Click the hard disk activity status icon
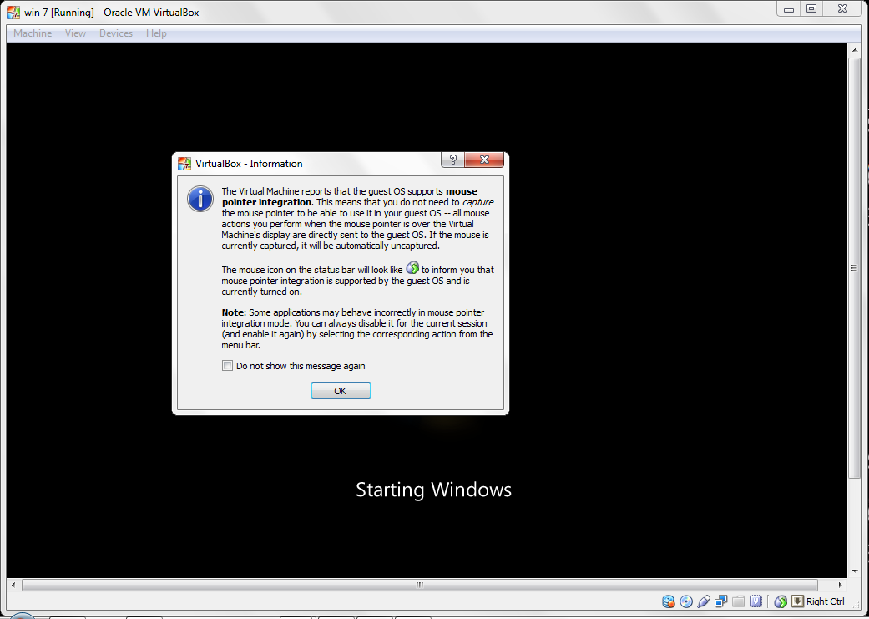 [669, 601]
